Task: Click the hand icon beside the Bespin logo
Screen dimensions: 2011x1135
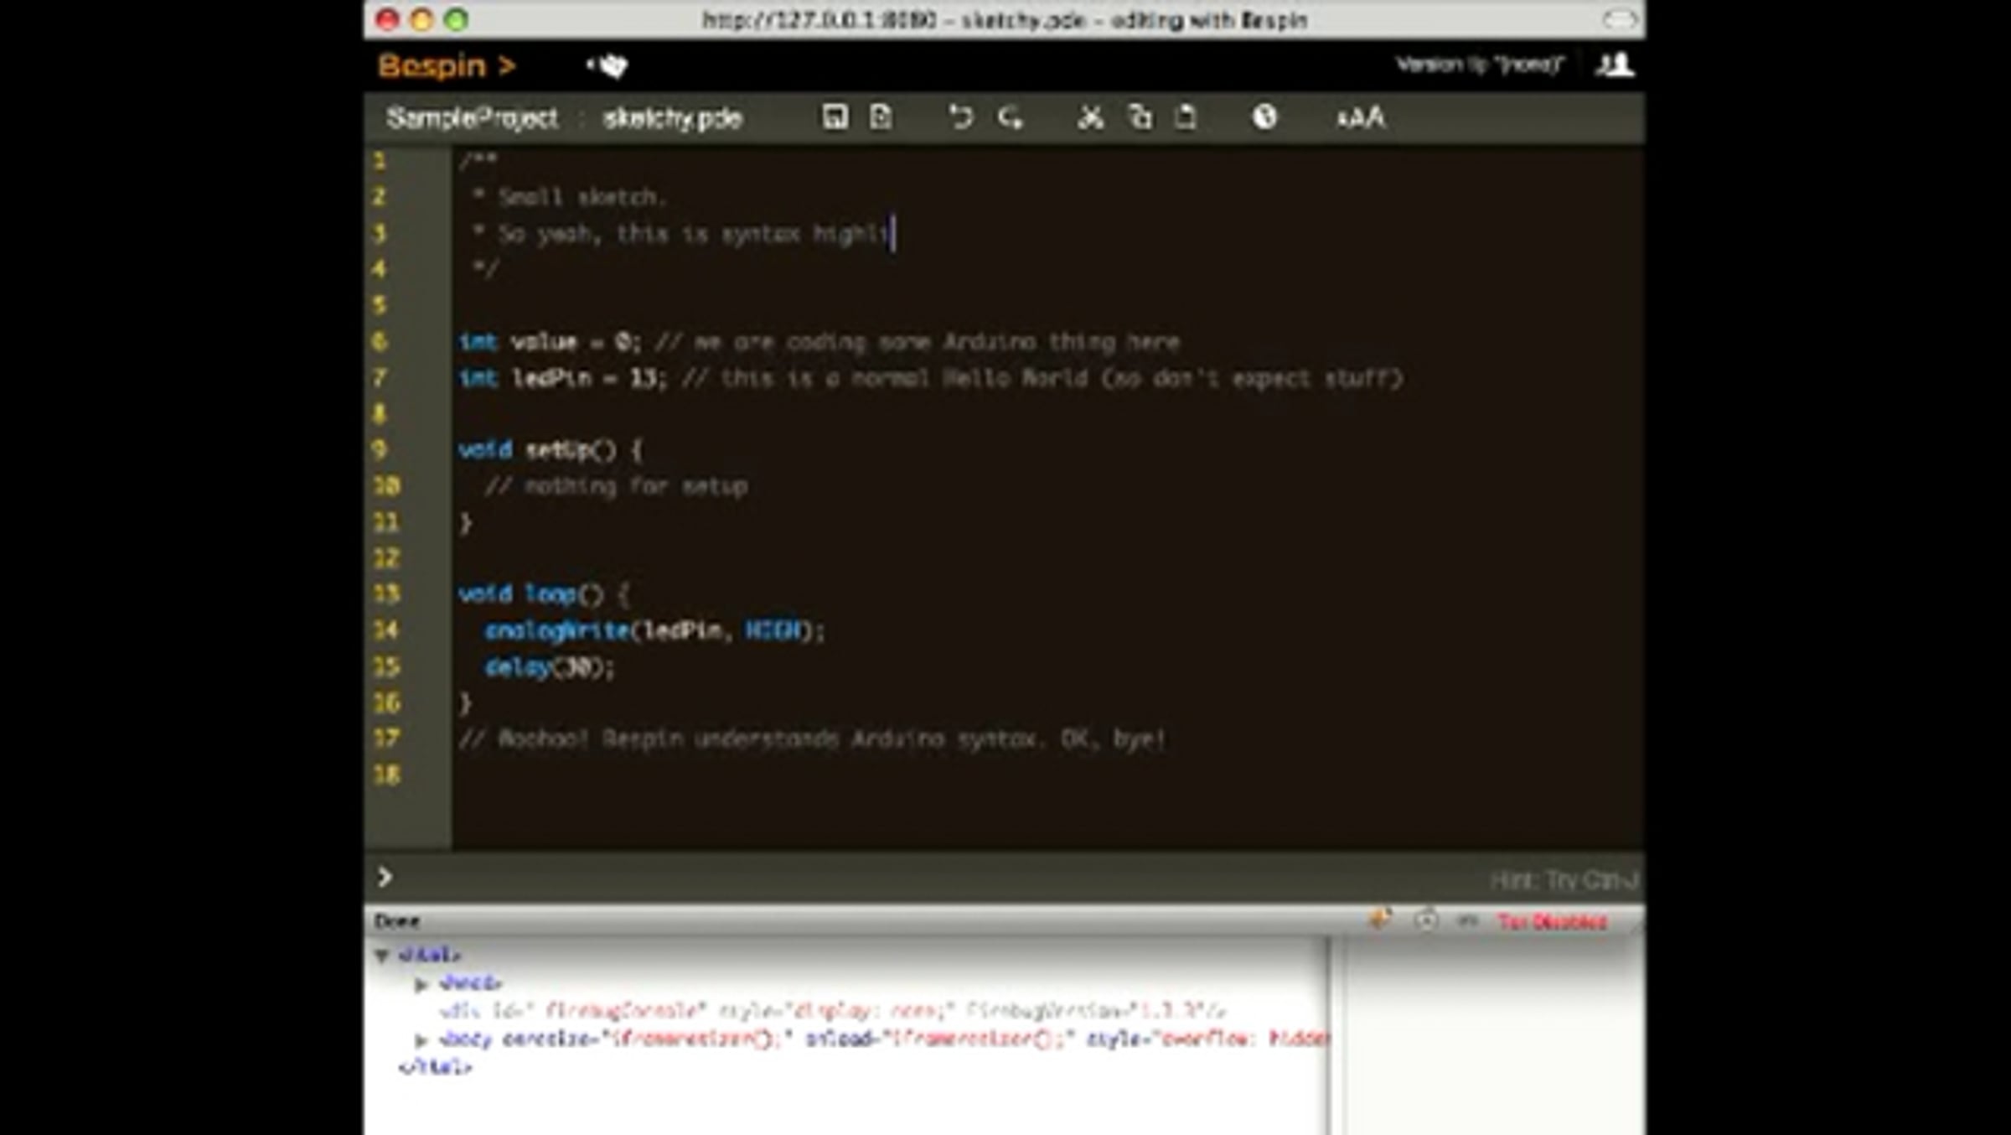Action: [x=609, y=65]
